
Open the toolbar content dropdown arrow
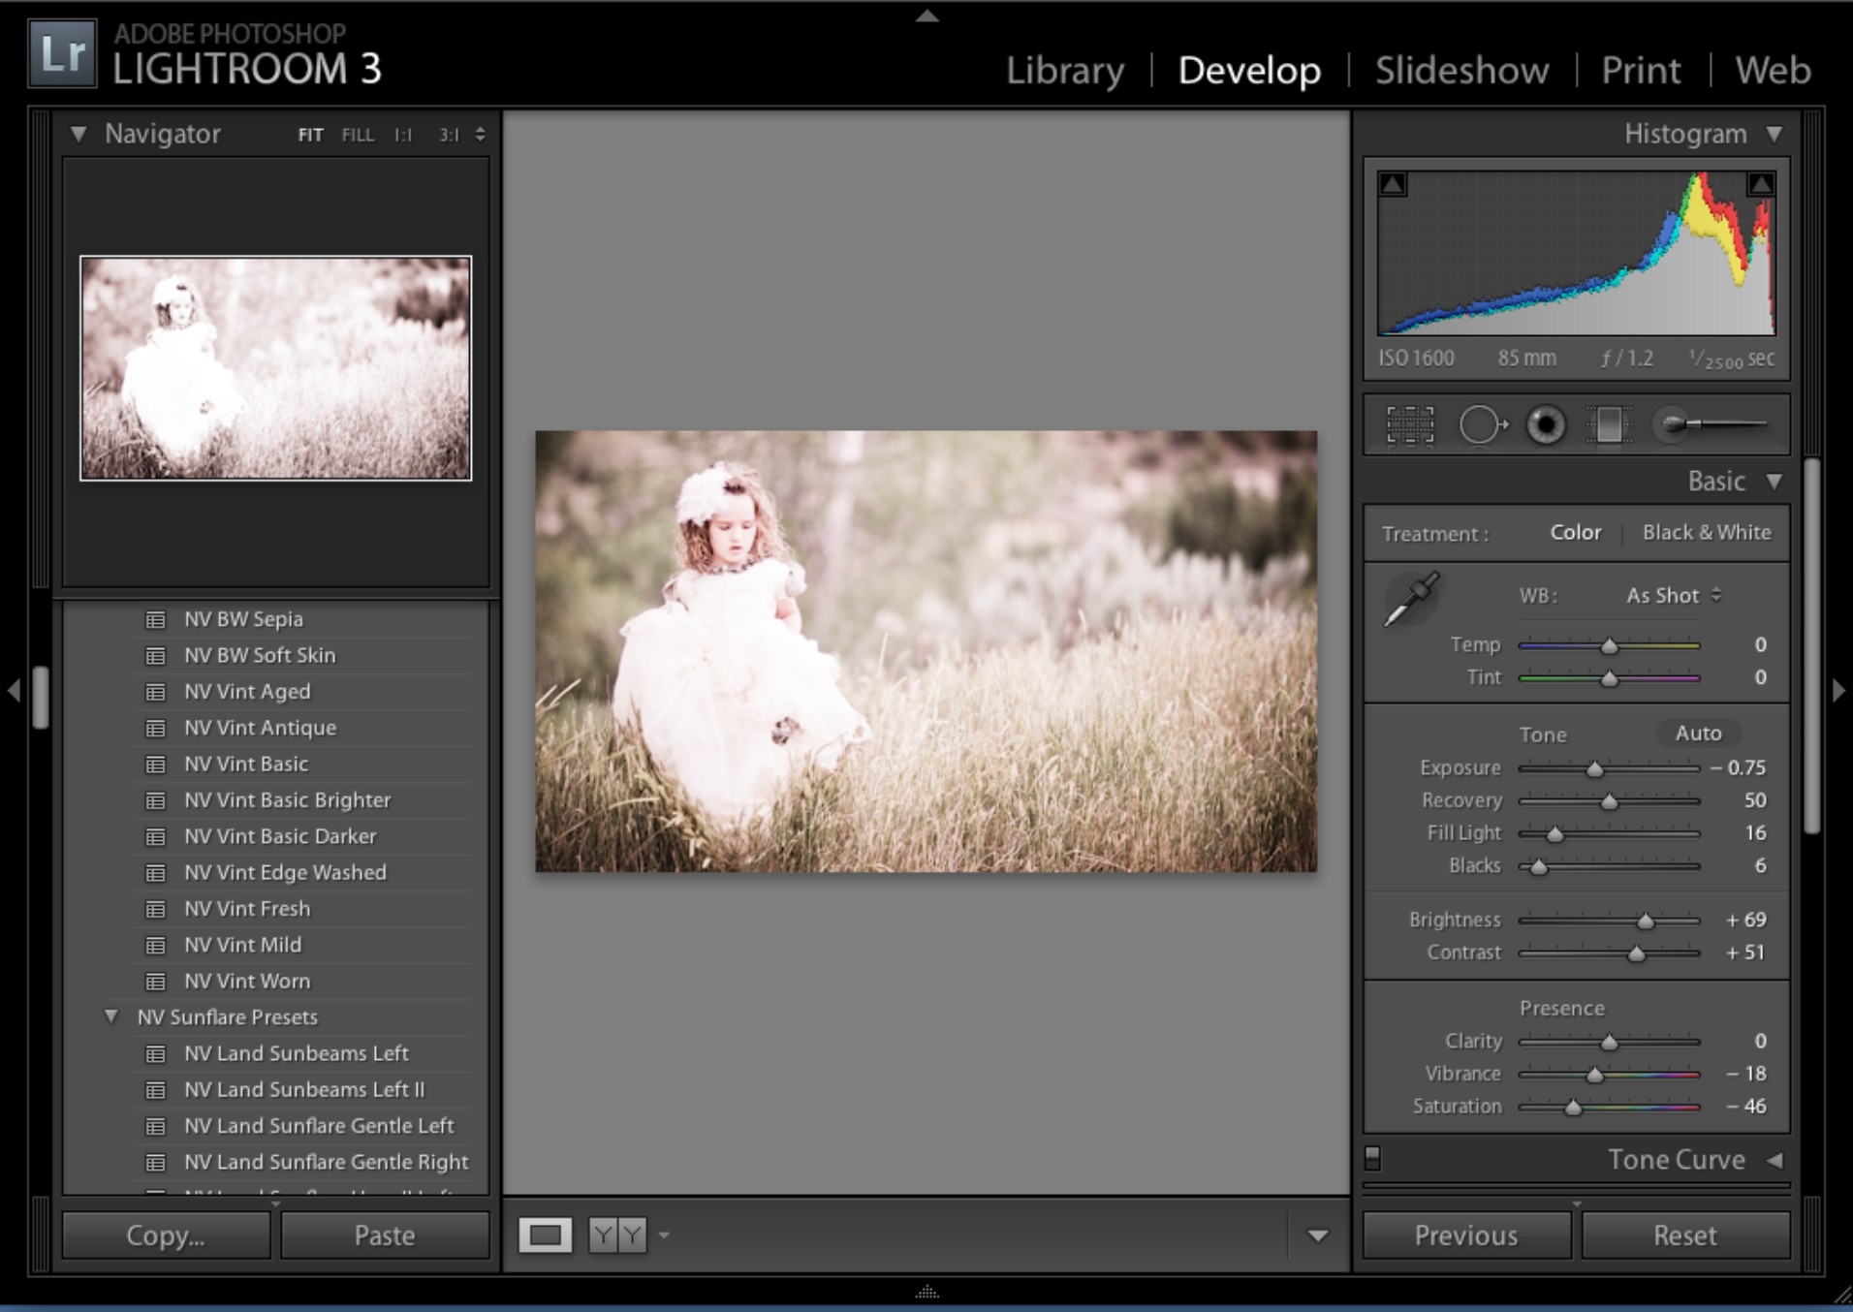pyautogui.click(x=1317, y=1235)
